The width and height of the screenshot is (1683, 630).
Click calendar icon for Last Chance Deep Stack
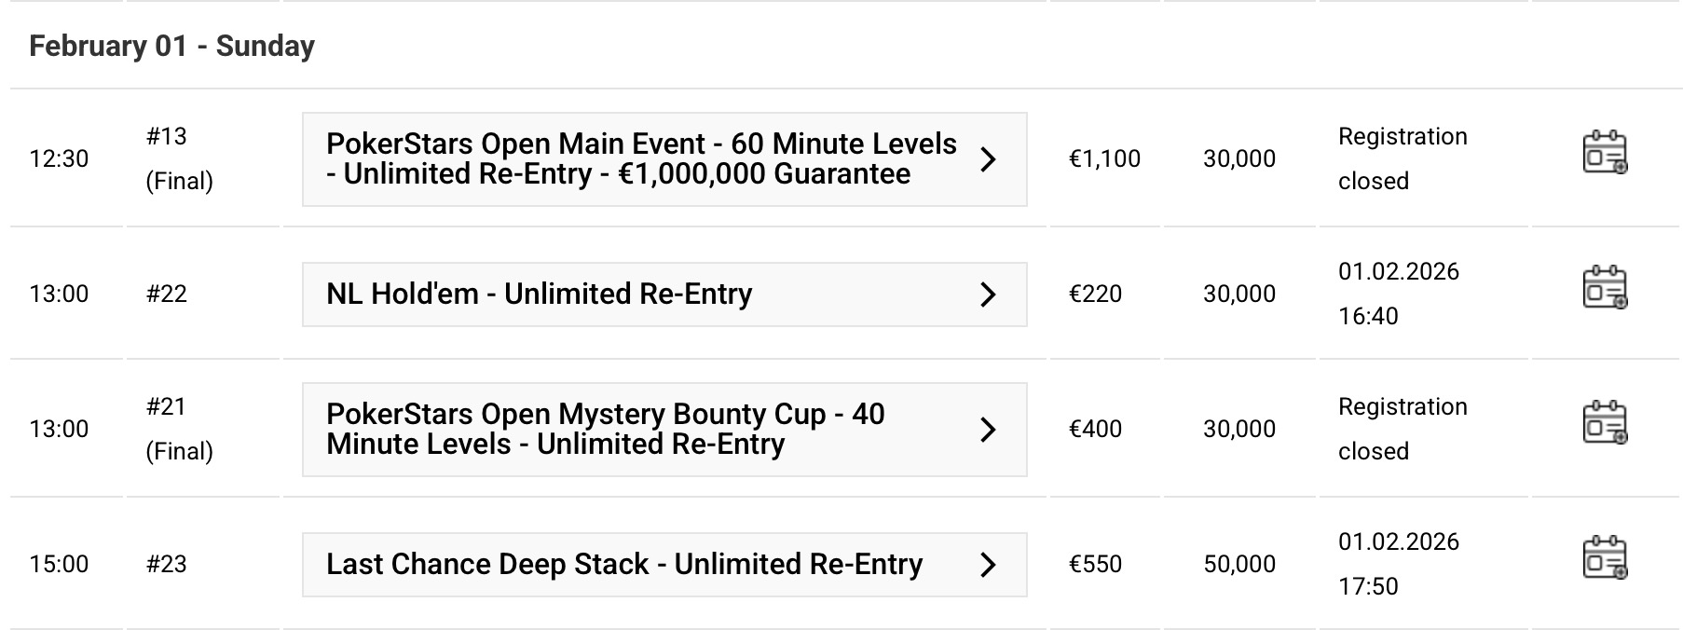pos(1605,559)
